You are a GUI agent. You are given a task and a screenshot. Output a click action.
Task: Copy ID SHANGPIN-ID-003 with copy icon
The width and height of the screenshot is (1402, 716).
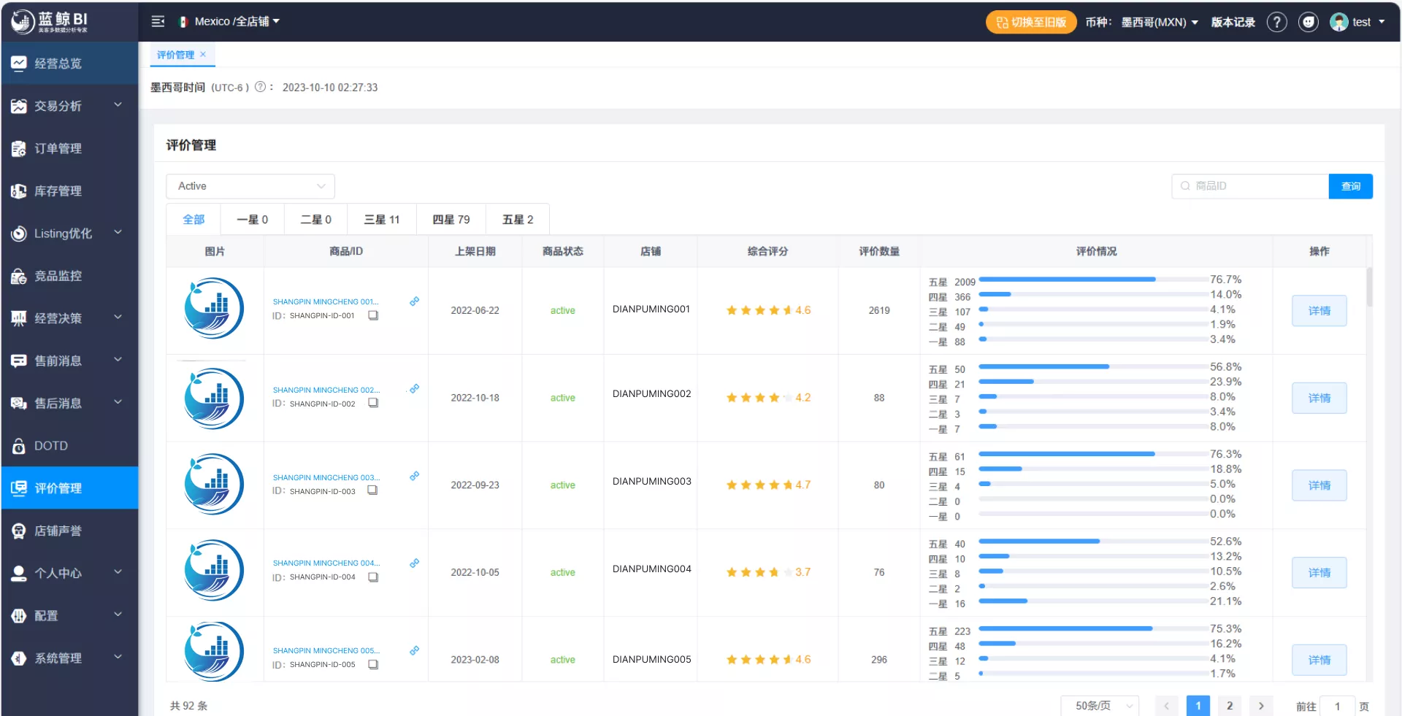coord(372,490)
